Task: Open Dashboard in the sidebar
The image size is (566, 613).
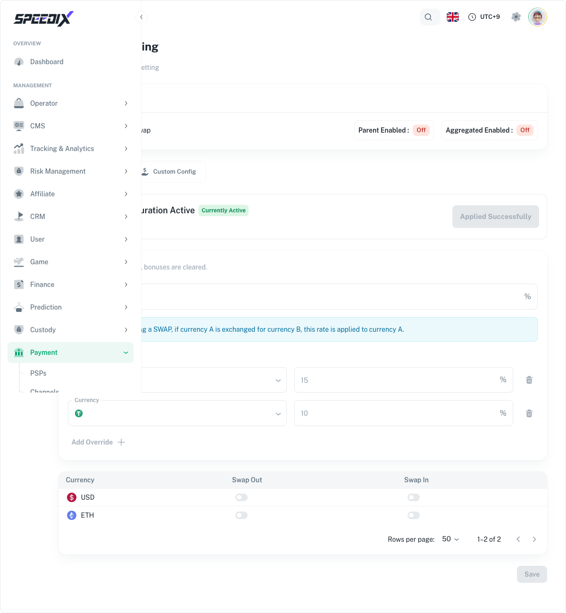Action: coord(71,62)
